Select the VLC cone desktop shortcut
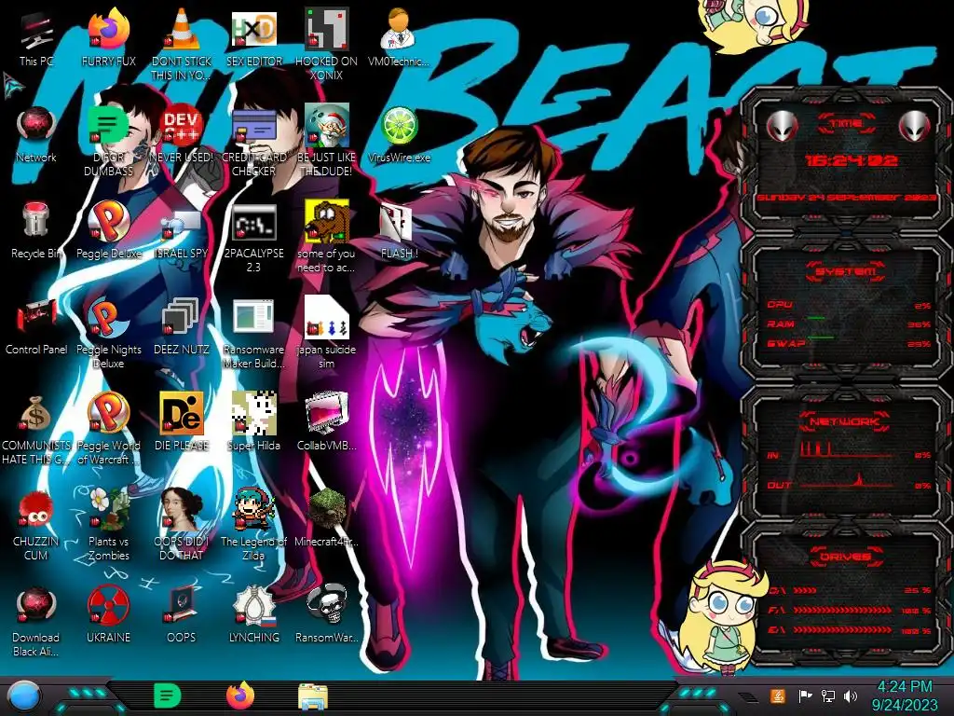The width and height of the screenshot is (954, 716). (x=182, y=44)
